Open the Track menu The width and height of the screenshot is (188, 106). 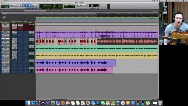(21, 1)
